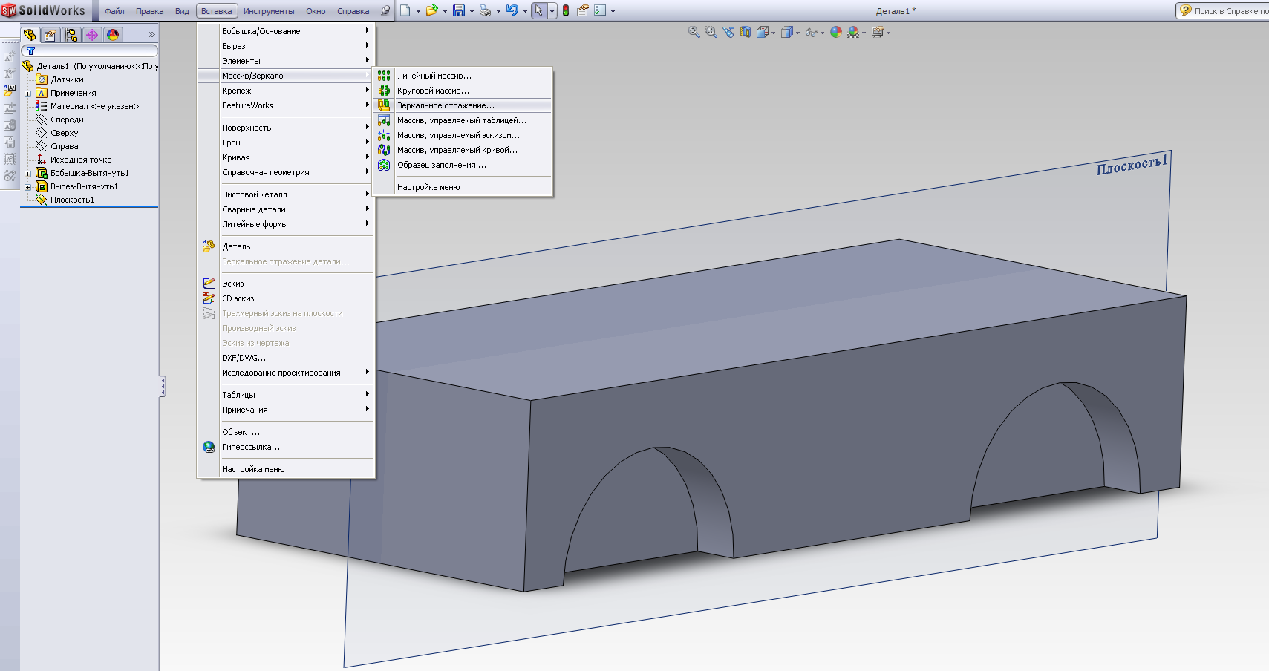The height and width of the screenshot is (671, 1269).
Task: Choose Зеркальное отражение from the submenu
Action: (x=445, y=105)
